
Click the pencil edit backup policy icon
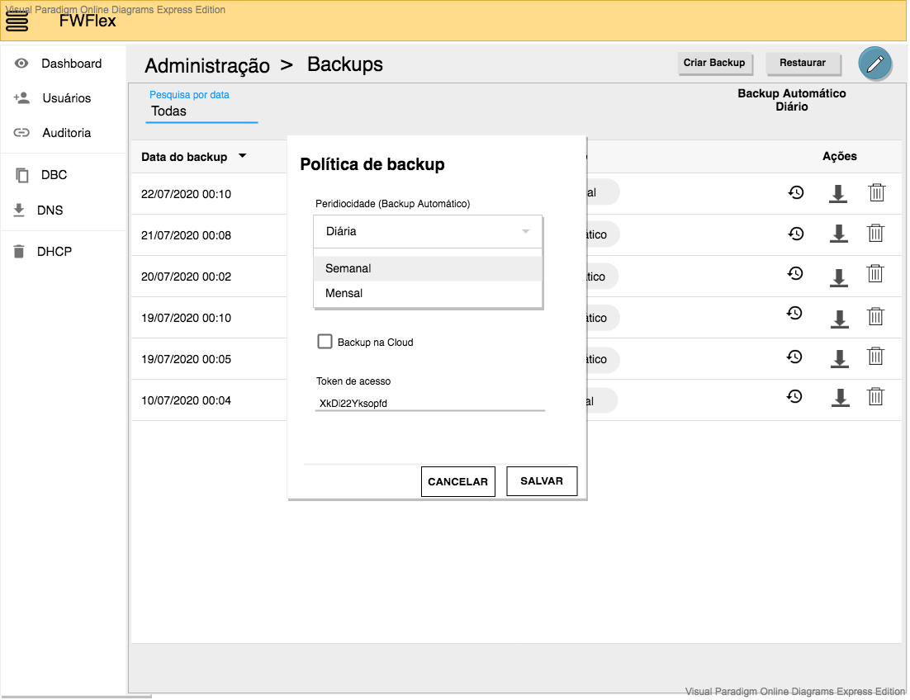[x=874, y=64]
